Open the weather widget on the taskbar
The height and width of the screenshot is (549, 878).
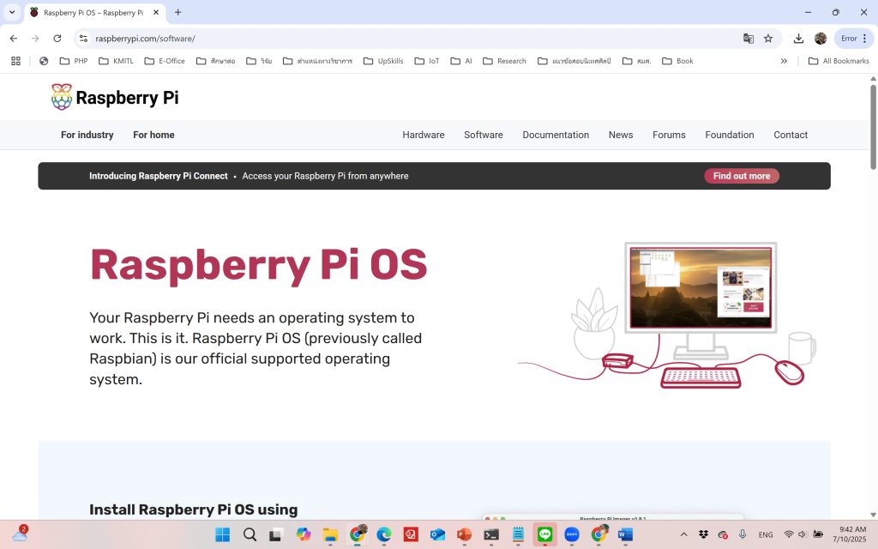pyautogui.click(x=20, y=534)
